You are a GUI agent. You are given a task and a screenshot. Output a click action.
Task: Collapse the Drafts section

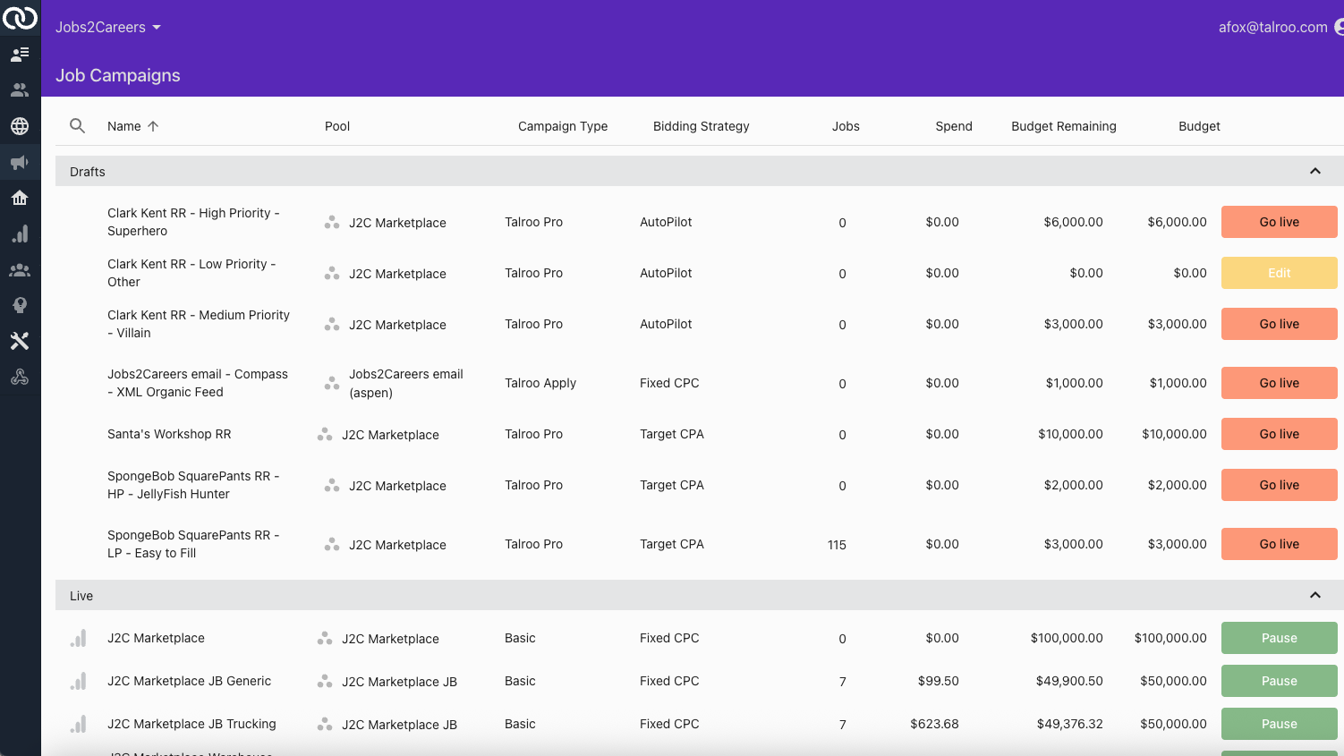(1315, 171)
